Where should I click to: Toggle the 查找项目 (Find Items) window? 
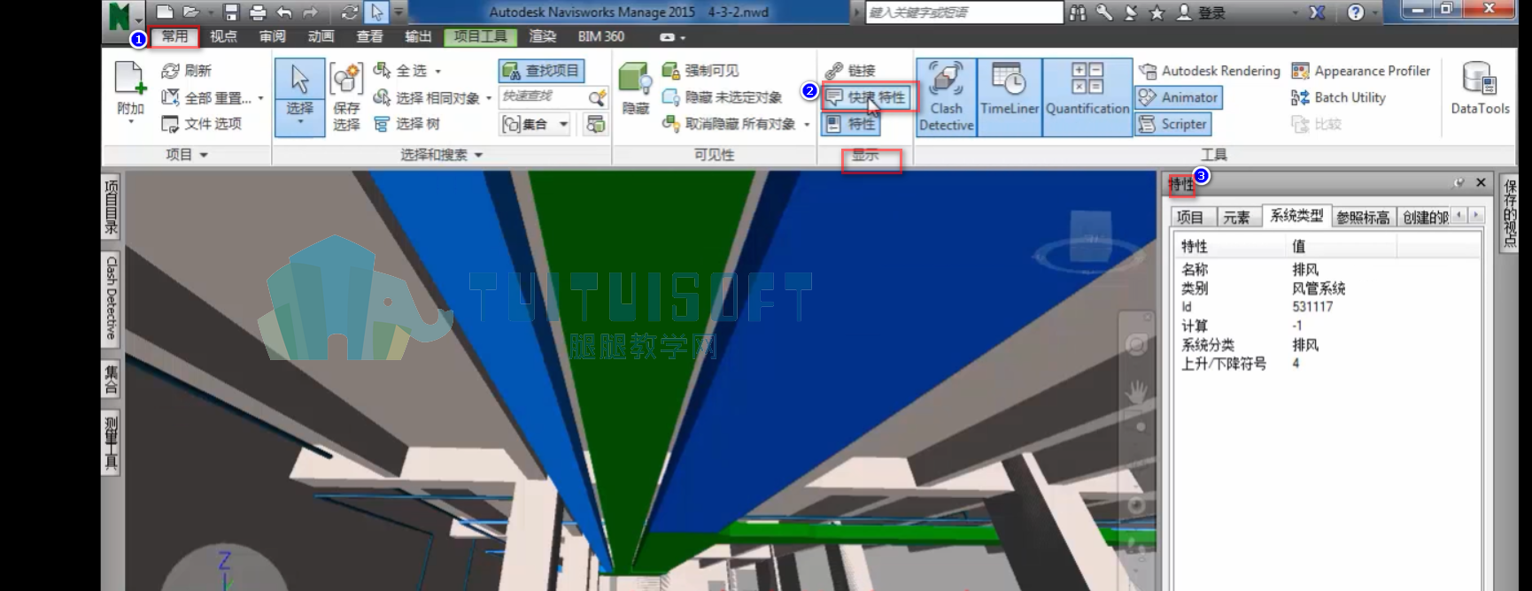pos(540,71)
